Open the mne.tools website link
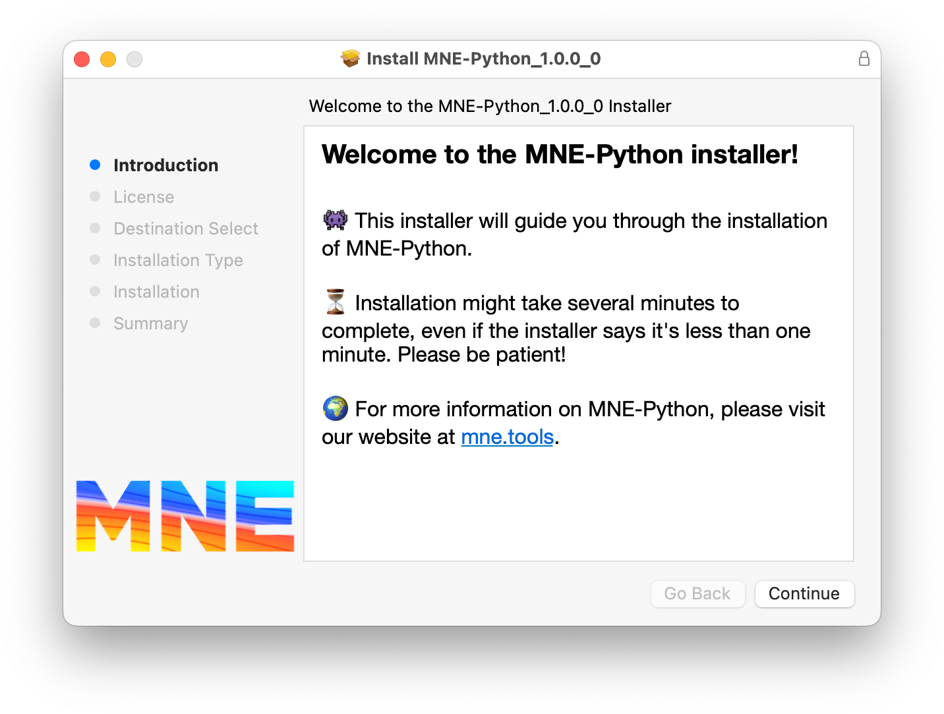944x714 pixels. pyautogui.click(x=507, y=437)
